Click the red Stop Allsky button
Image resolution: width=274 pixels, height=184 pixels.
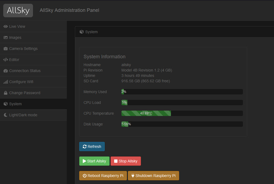126,161
